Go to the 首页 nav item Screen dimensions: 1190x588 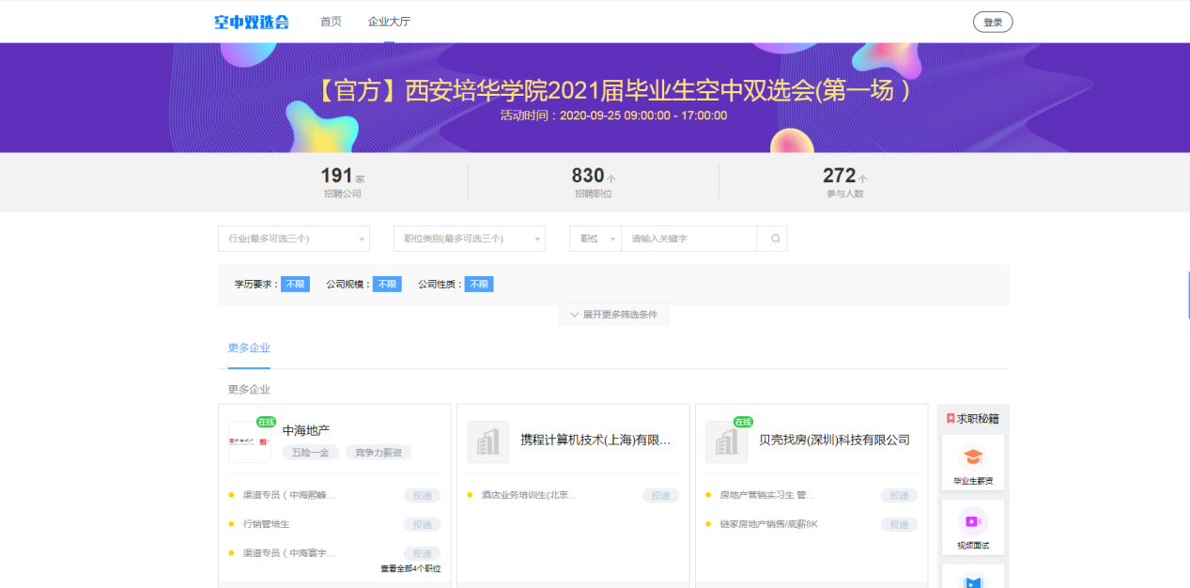[x=331, y=22]
